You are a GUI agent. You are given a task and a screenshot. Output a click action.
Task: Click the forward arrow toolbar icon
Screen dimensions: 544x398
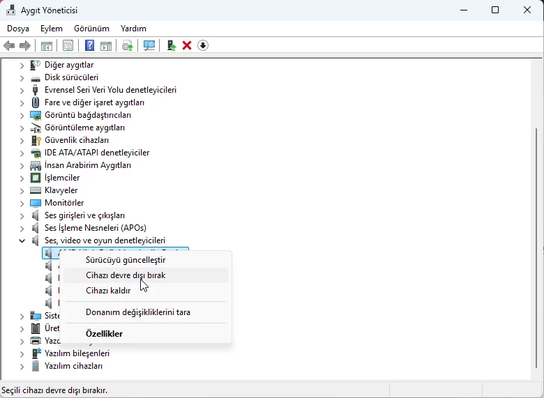pyautogui.click(x=25, y=45)
